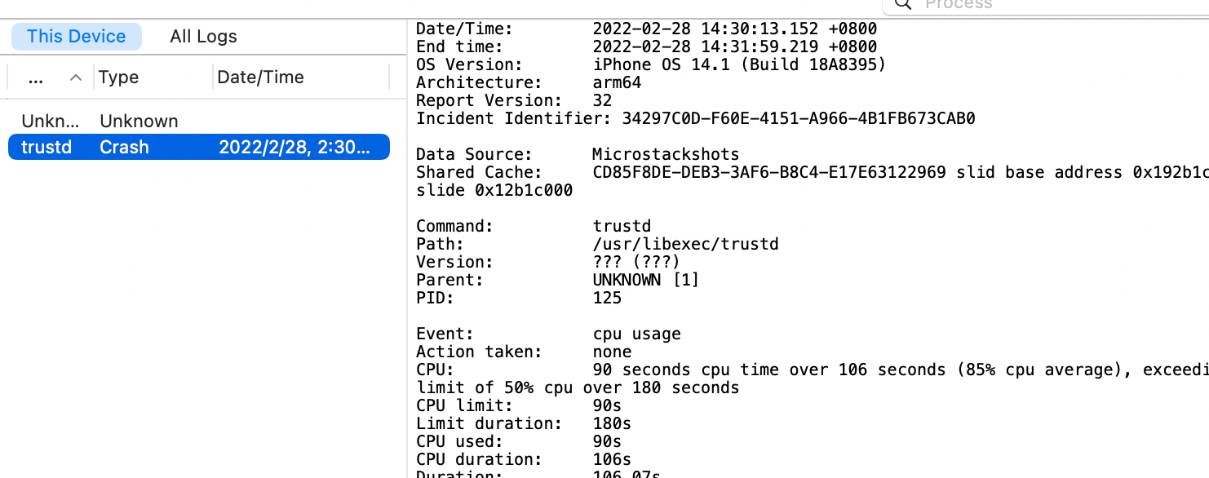Click the Shared Cache UUID text
Image resolution: width=1209 pixels, height=478 pixels.
(x=769, y=172)
